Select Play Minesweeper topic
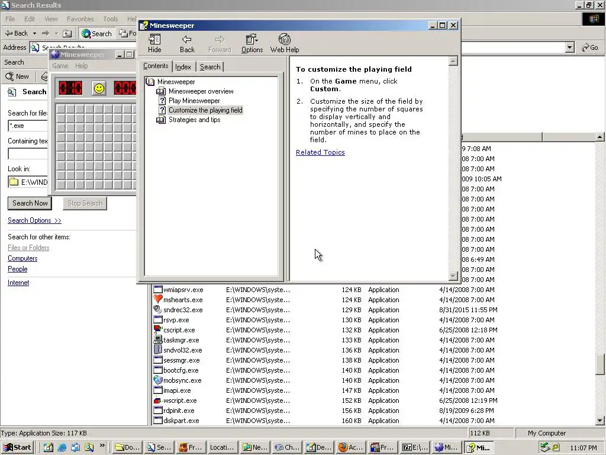 coord(194,101)
